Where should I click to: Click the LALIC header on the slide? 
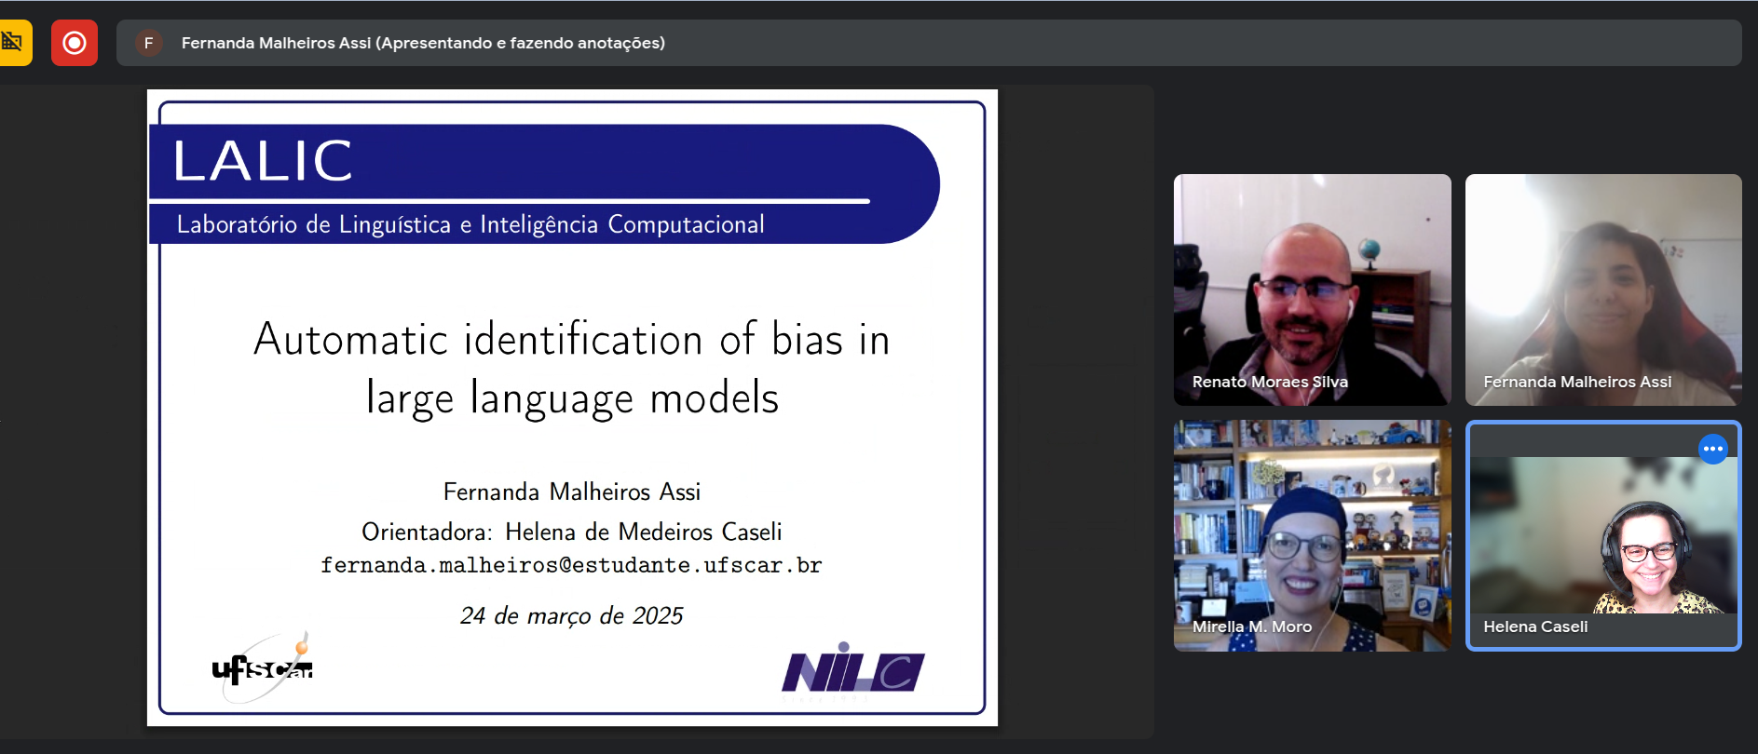(x=264, y=161)
